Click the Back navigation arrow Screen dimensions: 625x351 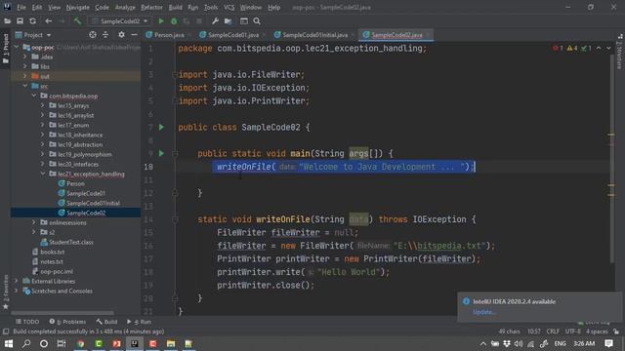point(48,21)
